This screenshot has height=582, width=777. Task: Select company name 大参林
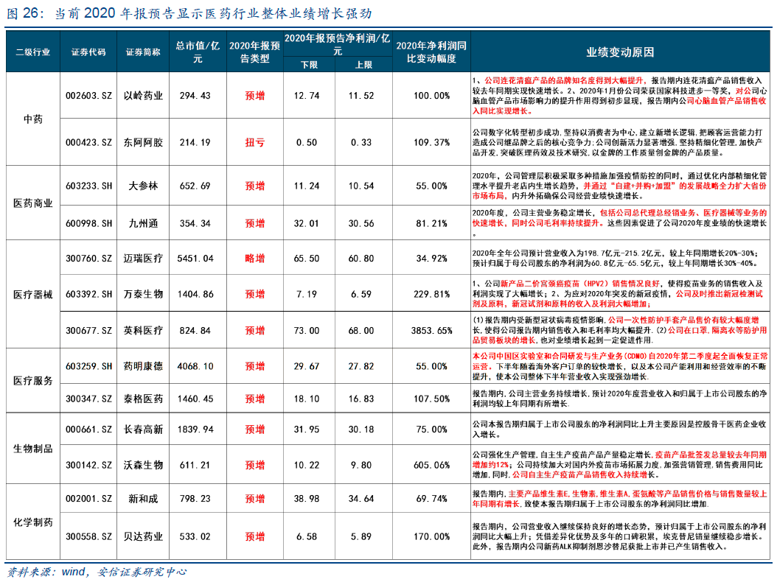[x=143, y=186]
